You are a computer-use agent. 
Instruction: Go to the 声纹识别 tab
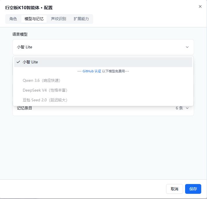59,19
